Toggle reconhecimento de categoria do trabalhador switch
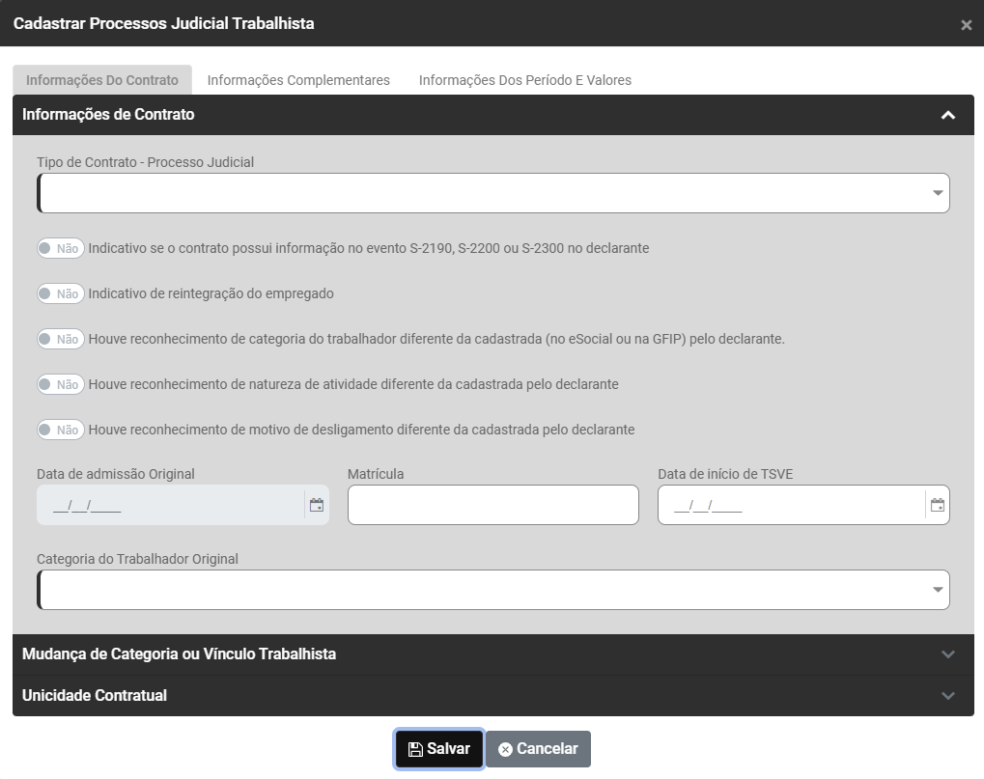This screenshot has height=779, width=984. [60, 339]
